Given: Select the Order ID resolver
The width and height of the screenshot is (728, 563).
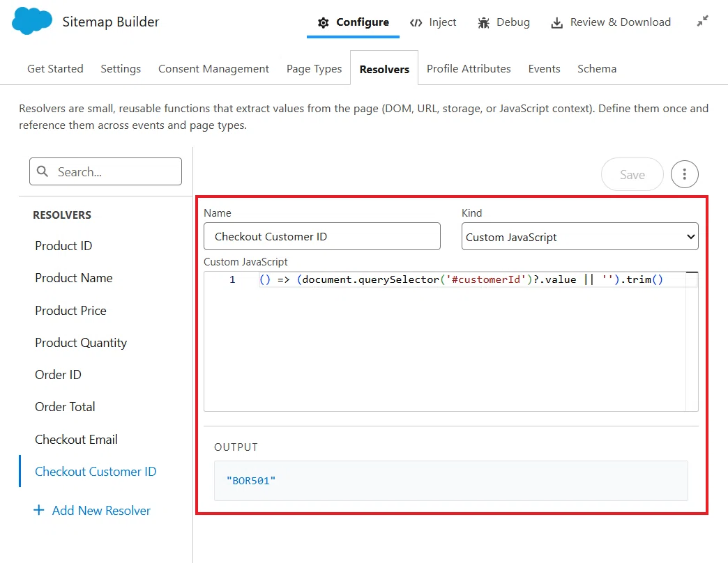Looking at the screenshot, I should click(x=58, y=375).
